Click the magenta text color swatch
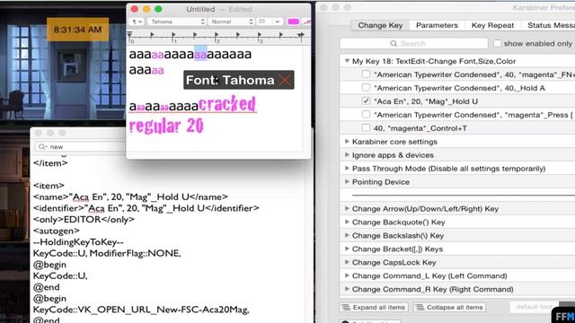The image size is (575, 323). (294, 22)
